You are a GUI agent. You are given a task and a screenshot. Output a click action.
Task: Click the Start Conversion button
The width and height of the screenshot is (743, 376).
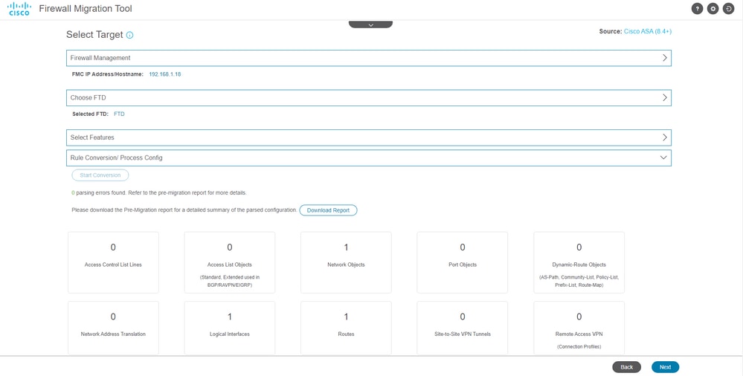(x=100, y=175)
